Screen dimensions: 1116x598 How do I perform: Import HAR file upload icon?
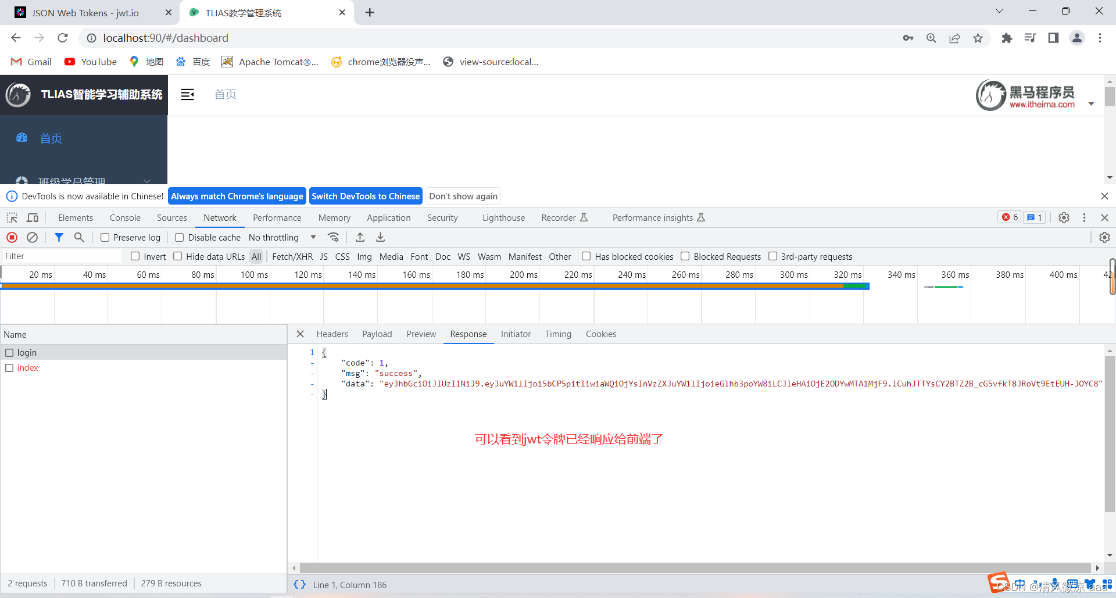[360, 237]
